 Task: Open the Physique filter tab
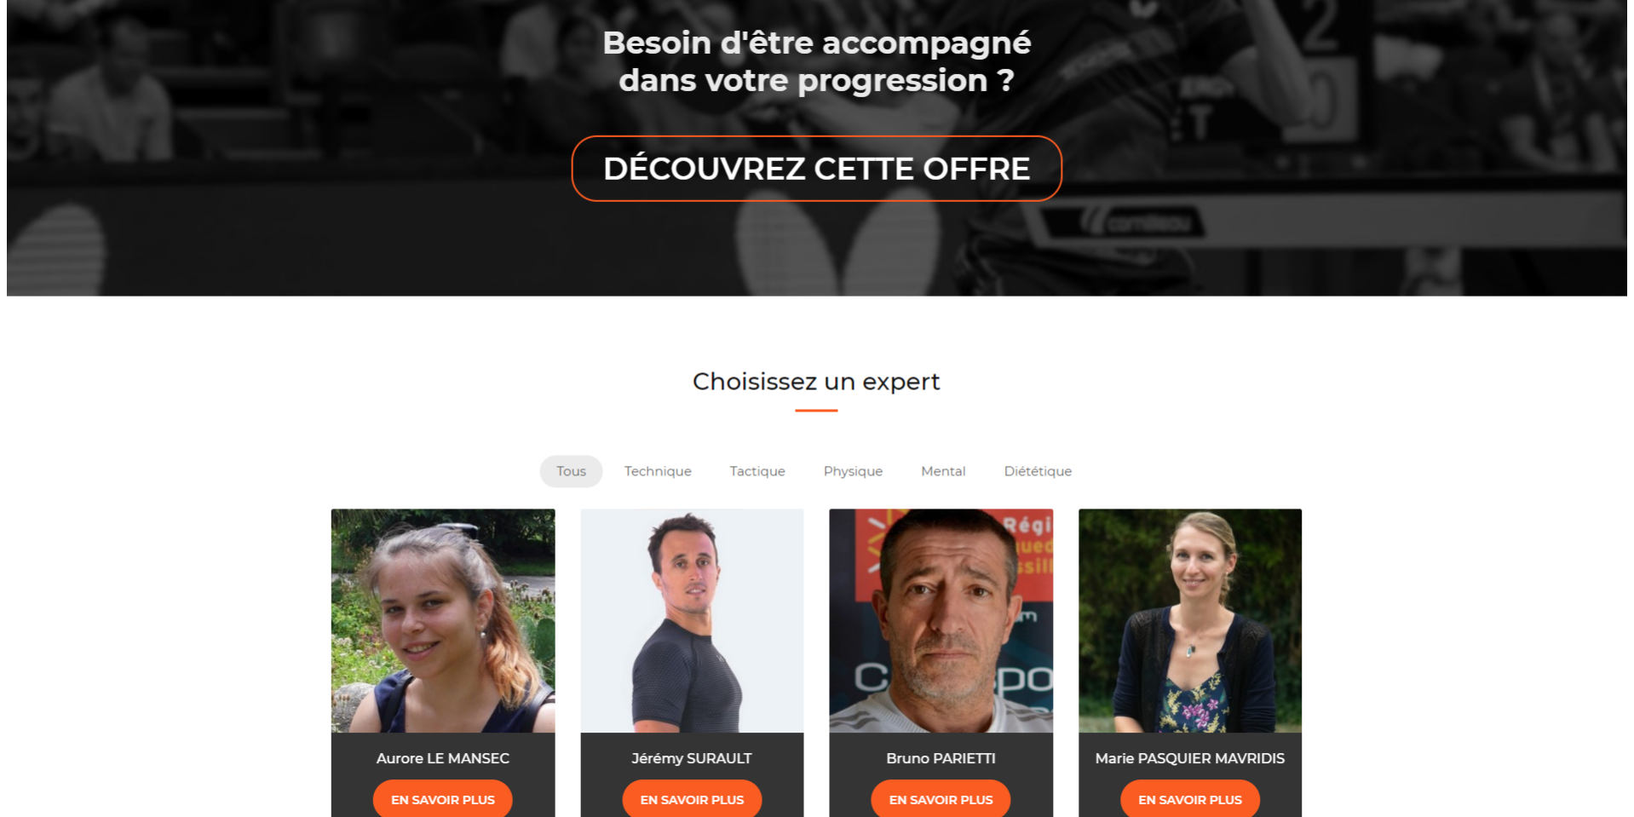coord(853,471)
